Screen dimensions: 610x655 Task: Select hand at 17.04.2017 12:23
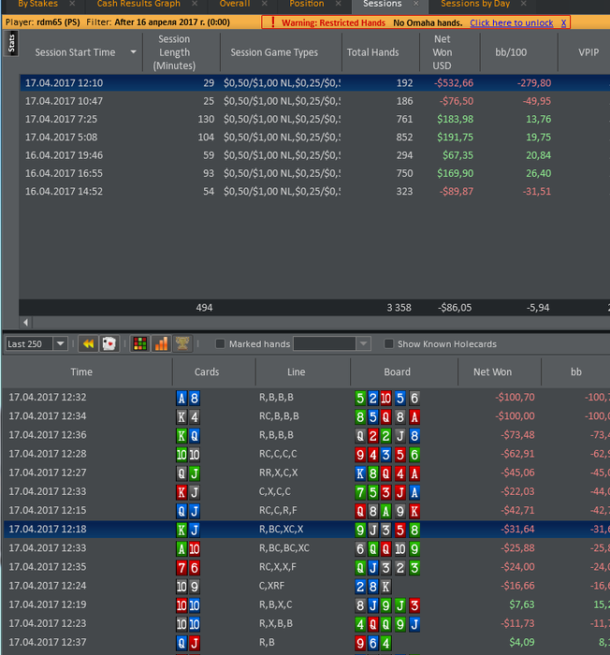307,623
